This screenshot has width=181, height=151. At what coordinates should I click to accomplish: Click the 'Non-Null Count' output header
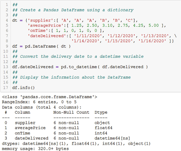pyautogui.click(x=71, y=112)
